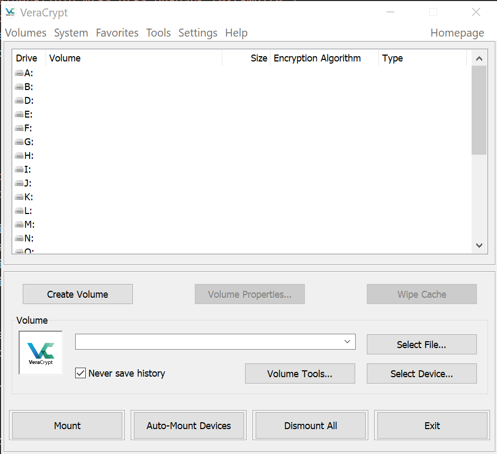Open the Volumes menu
The width and height of the screenshot is (497, 454).
click(26, 33)
